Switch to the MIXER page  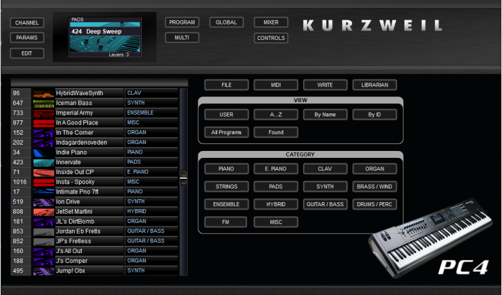[270, 23]
